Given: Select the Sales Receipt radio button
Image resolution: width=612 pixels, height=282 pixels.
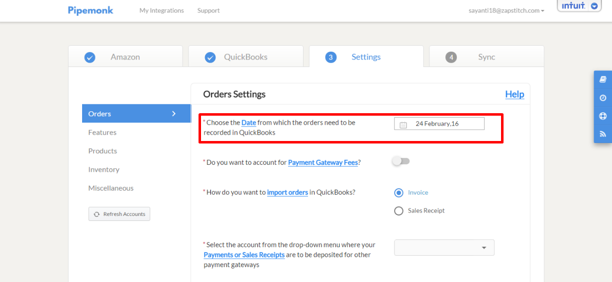Looking at the screenshot, I should point(399,211).
